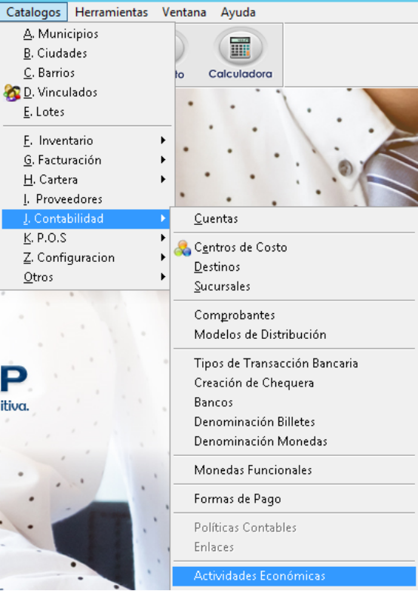Open the Calculadora toolbar icon

coord(241,54)
